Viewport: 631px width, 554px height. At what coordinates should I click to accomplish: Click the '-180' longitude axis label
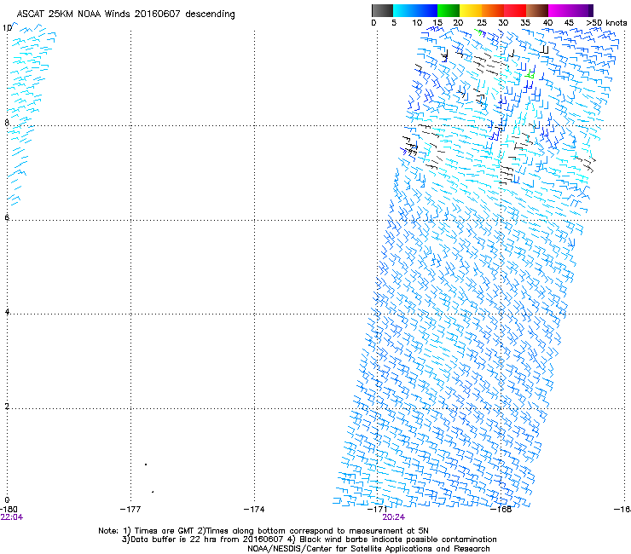[9, 510]
